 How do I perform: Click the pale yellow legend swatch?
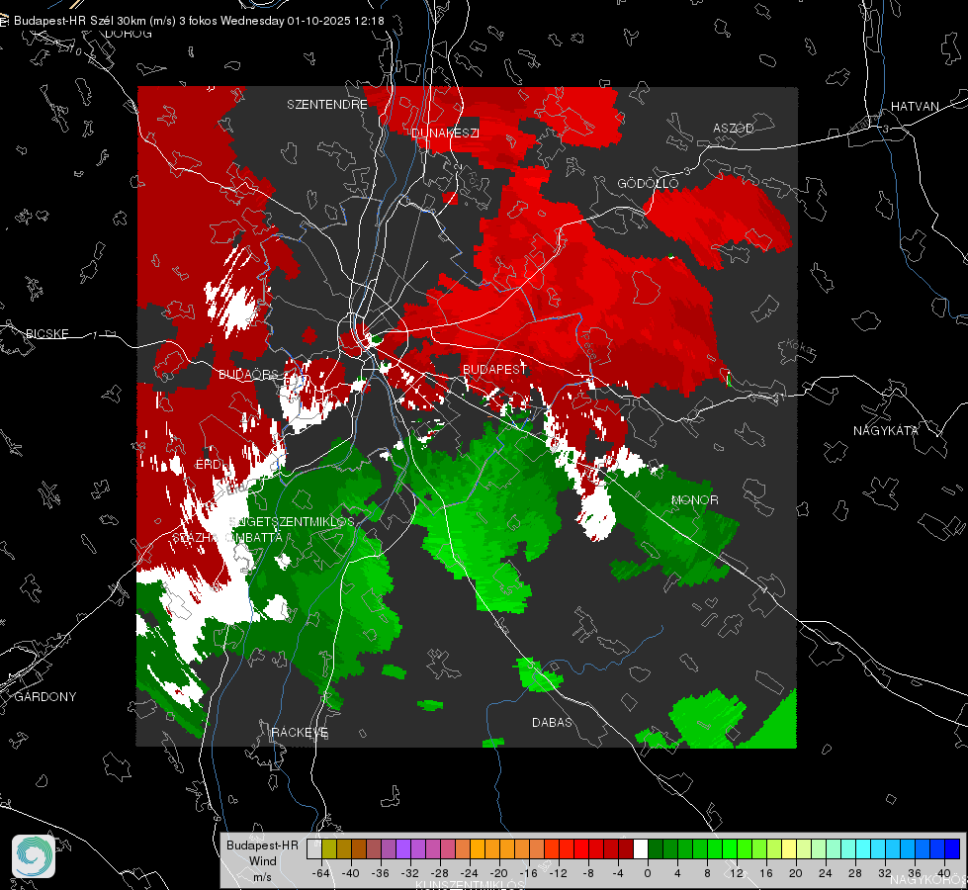789,849
